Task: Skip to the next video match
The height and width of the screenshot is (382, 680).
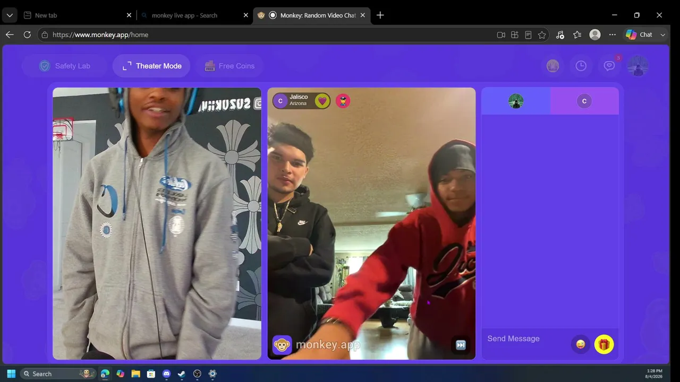Action: (x=461, y=345)
